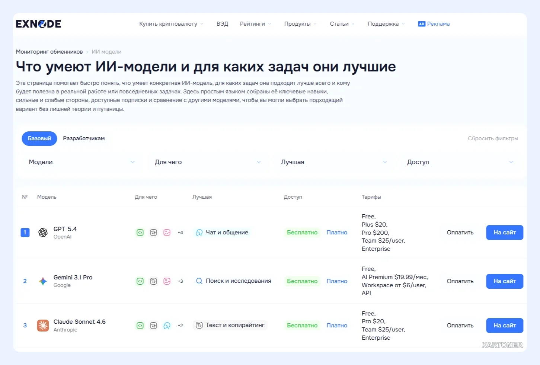Click the Google Gemini star logo
Viewport: 540px width, 365px height.
43,281
